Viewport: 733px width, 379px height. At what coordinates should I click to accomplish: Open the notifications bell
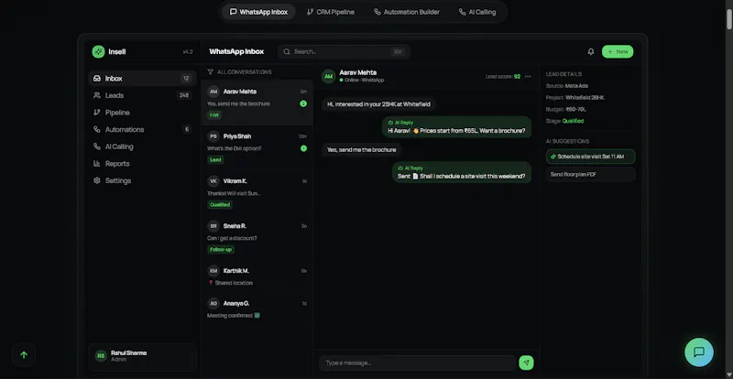pyautogui.click(x=591, y=52)
